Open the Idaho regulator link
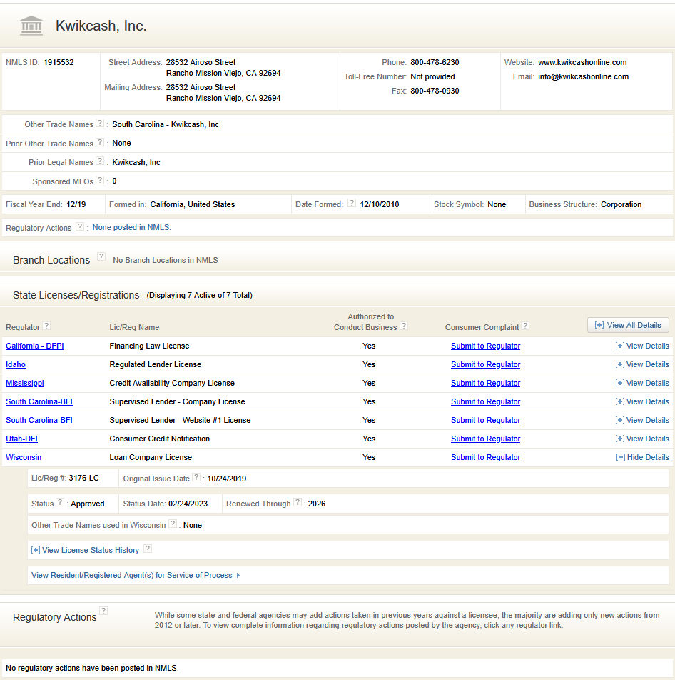Image resolution: width=675 pixels, height=680 pixels. [x=16, y=364]
